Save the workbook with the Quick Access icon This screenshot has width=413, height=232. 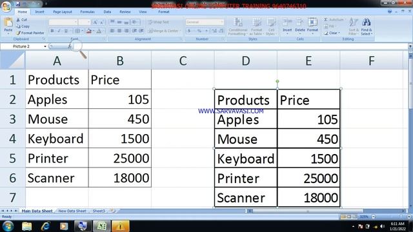[x=17, y=4]
